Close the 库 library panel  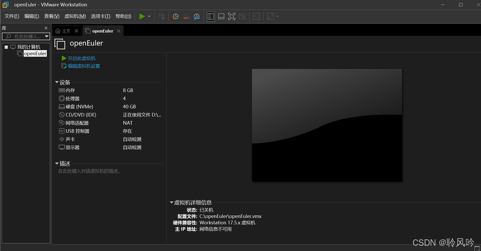point(46,28)
